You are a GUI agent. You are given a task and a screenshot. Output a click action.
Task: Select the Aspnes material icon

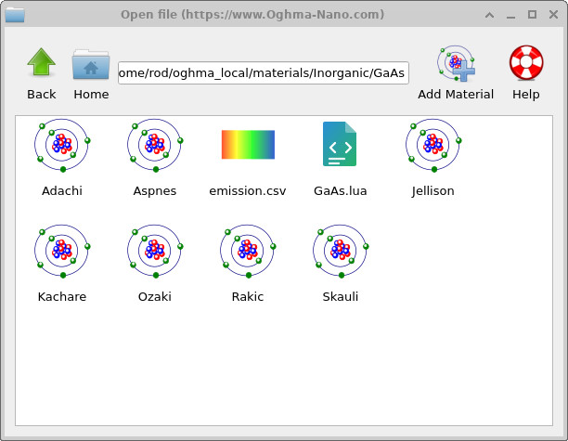pos(155,146)
